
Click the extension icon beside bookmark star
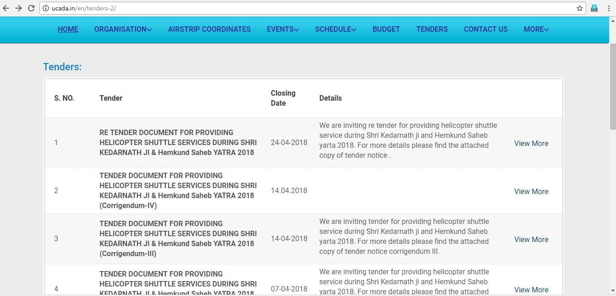[x=594, y=8]
